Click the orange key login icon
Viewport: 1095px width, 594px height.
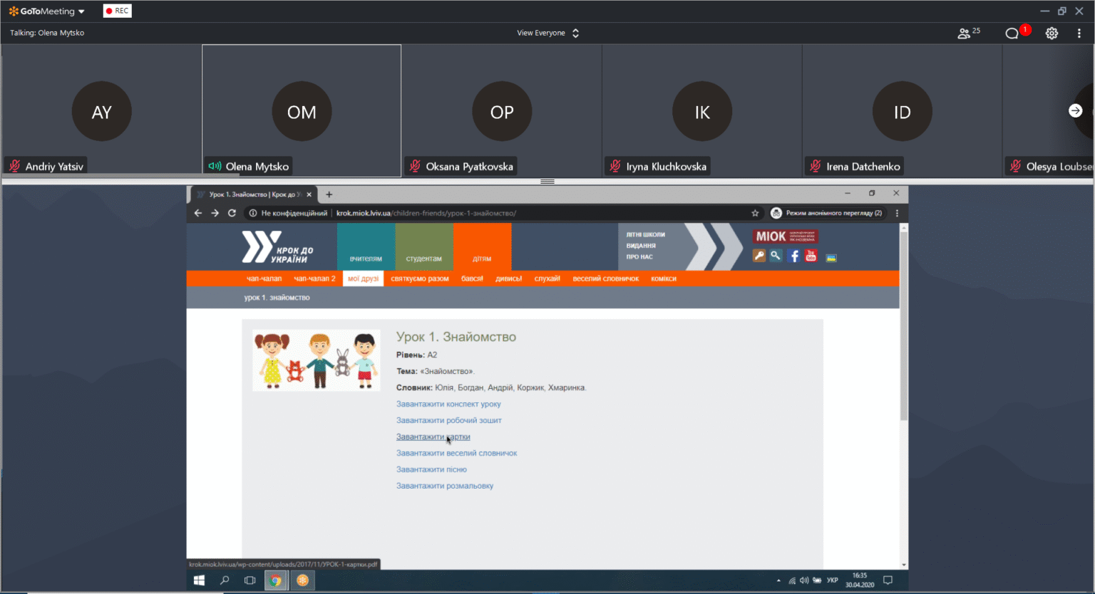[x=759, y=256]
